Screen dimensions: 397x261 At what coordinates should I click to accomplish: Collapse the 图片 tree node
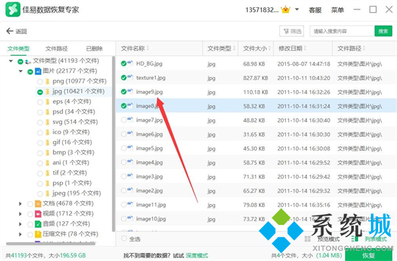tap(21, 71)
